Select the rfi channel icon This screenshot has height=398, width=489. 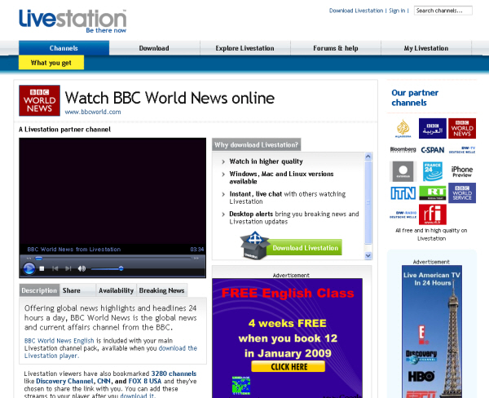tap(433, 214)
